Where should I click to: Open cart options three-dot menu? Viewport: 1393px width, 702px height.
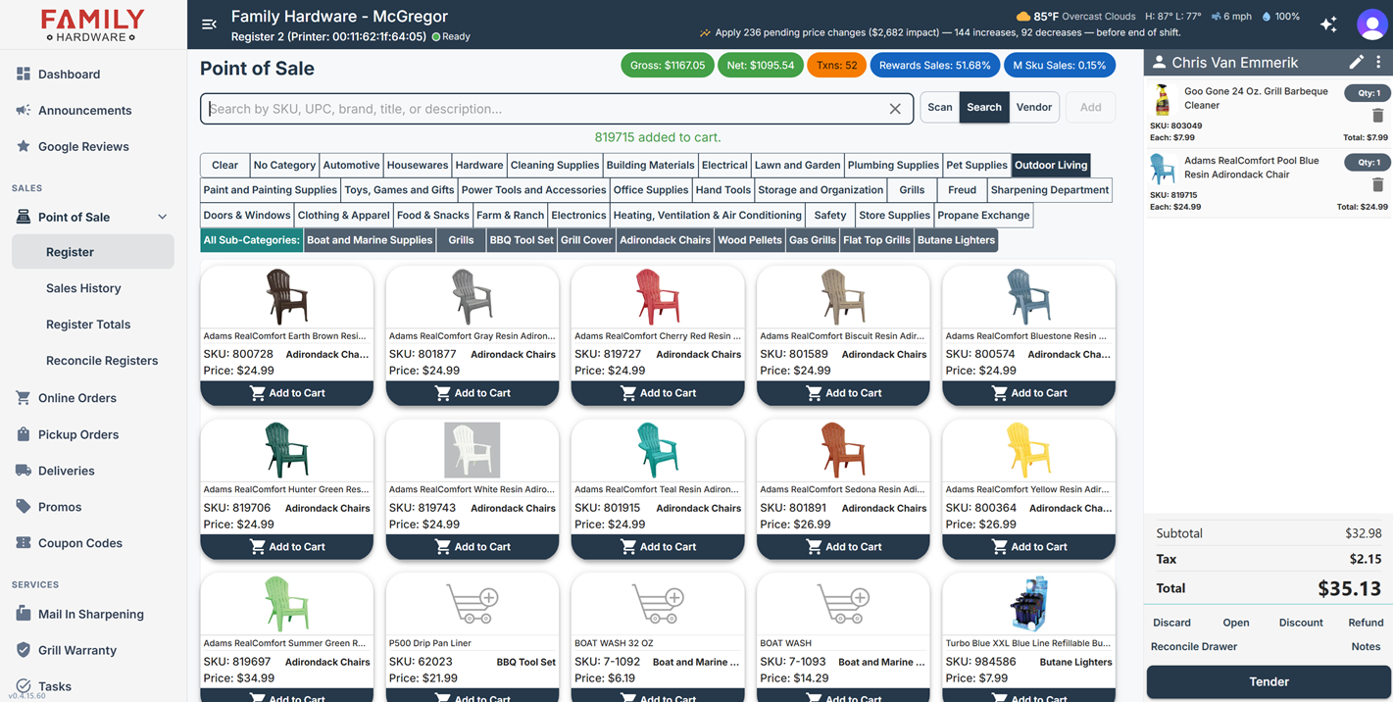point(1378,62)
